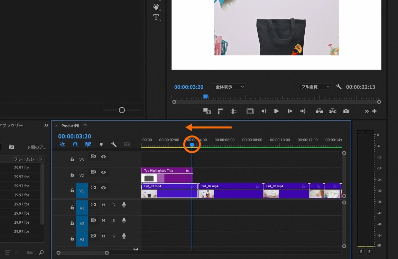Click the timeline horizontal zoom scrollbar

pyautogui.click(x=83, y=253)
